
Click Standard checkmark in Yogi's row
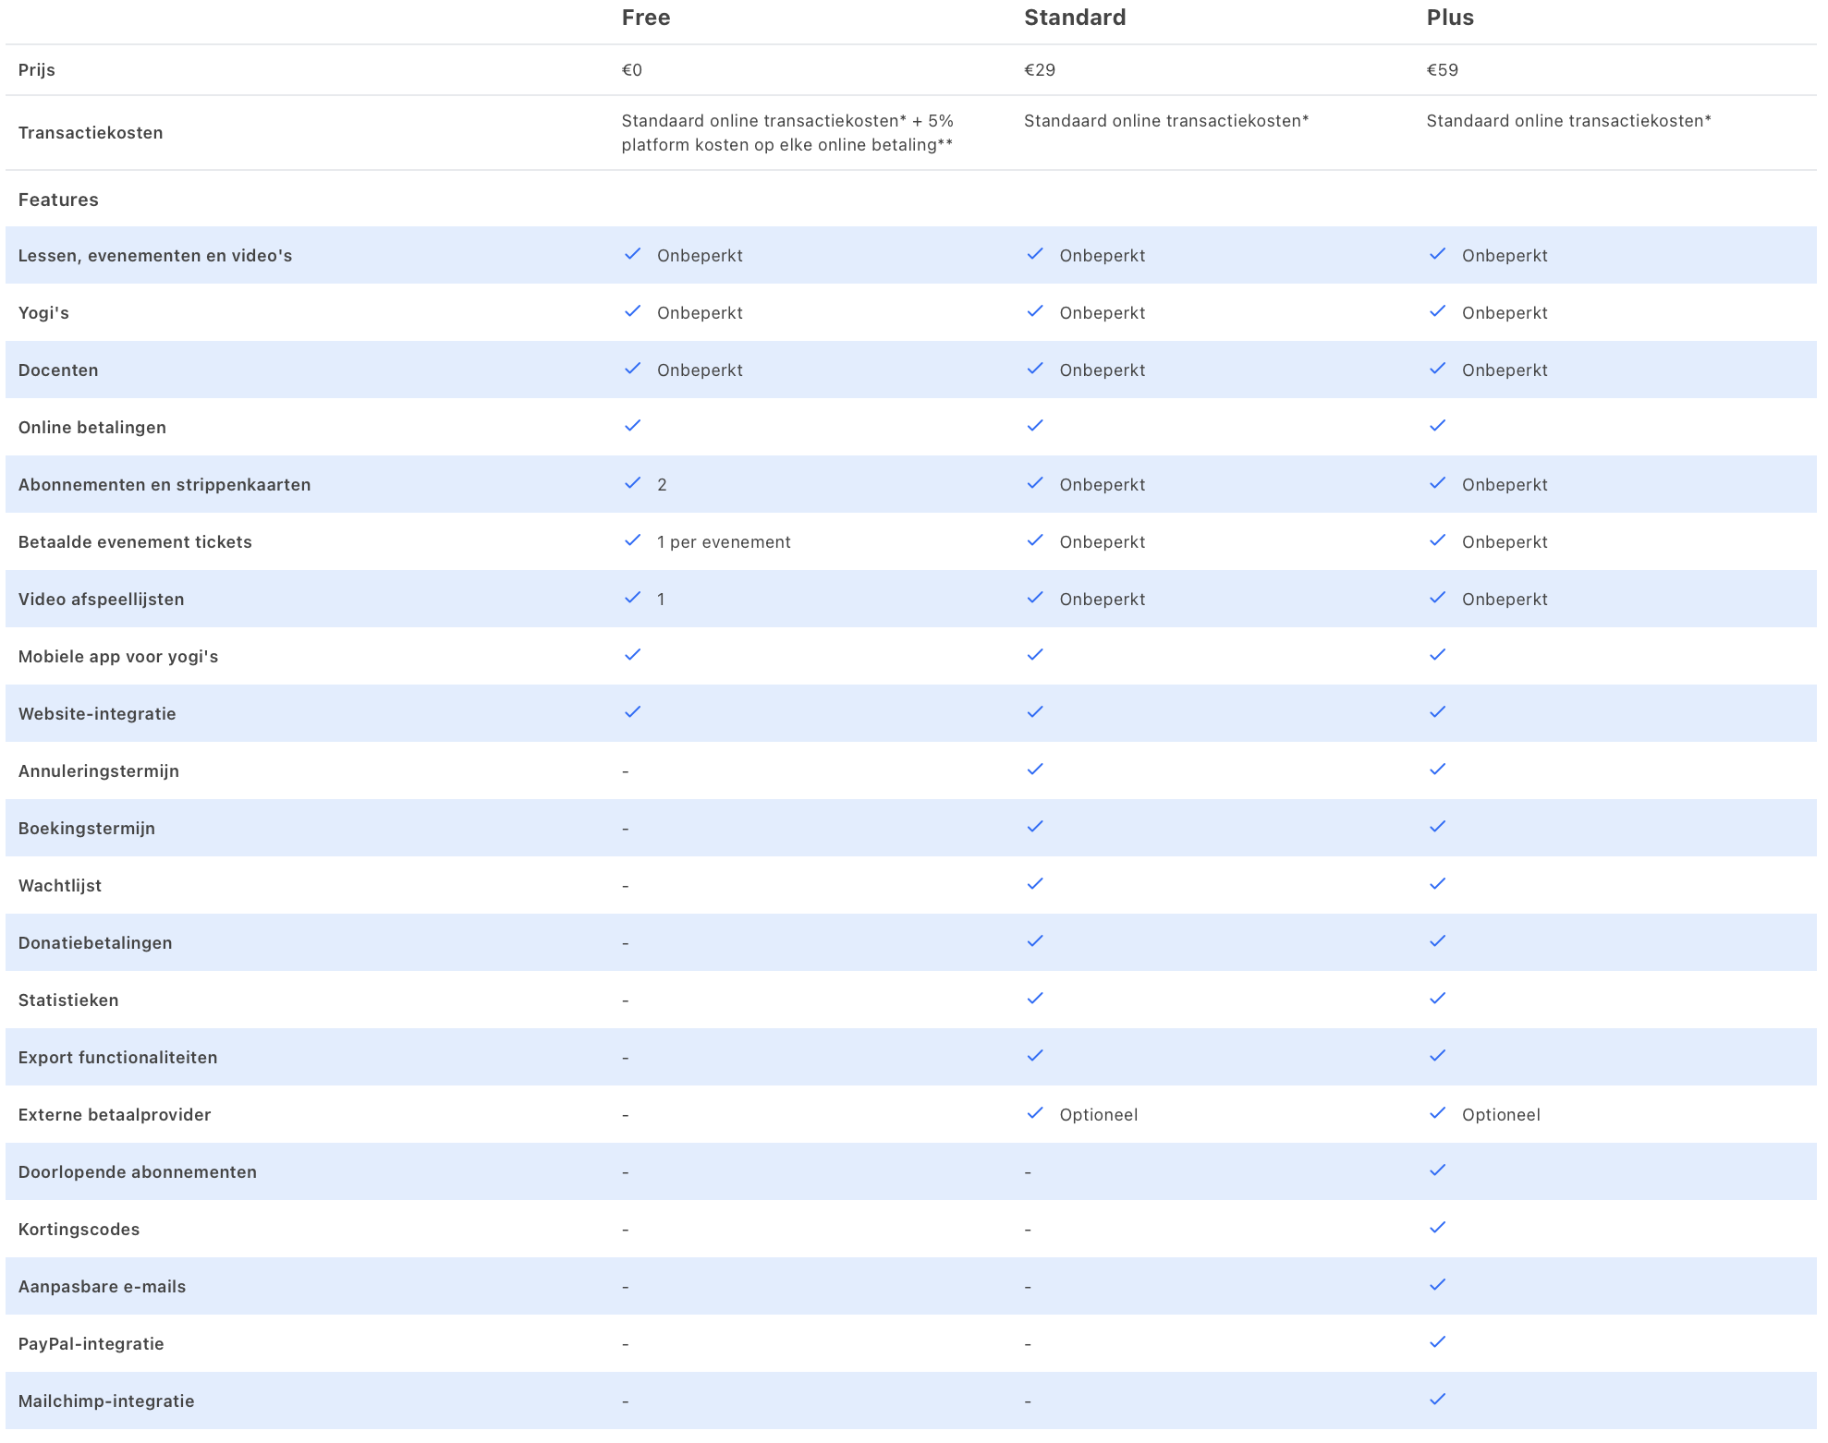(x=1035, y=311)
